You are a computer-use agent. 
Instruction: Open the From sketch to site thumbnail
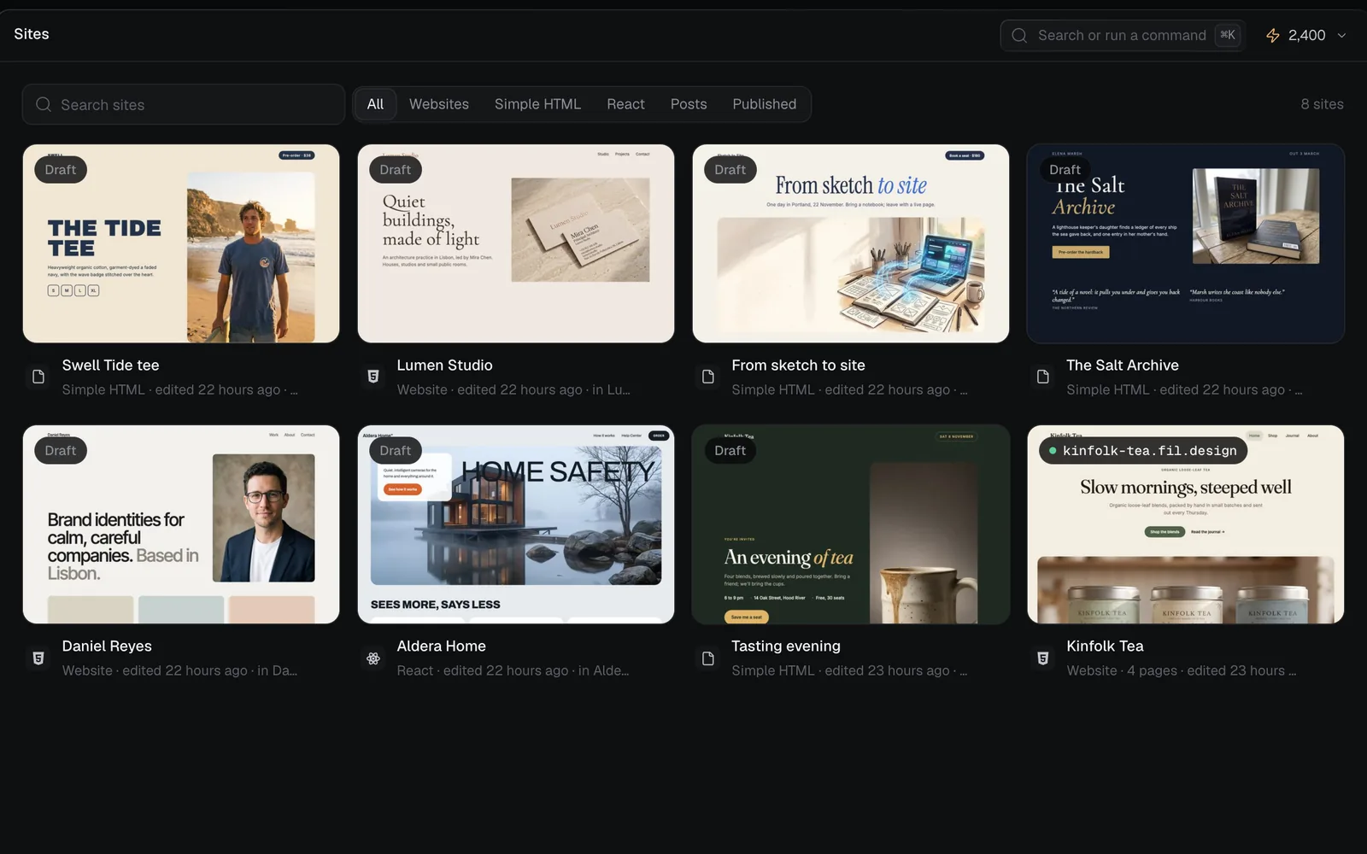851,243
